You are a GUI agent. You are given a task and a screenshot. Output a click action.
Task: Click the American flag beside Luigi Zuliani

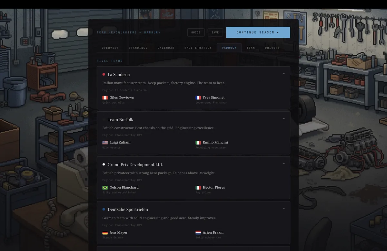105,143
